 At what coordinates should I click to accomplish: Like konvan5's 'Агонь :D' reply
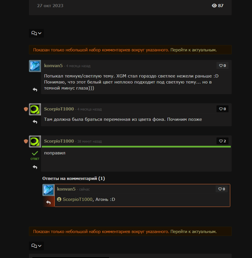[x=221, y=189]
